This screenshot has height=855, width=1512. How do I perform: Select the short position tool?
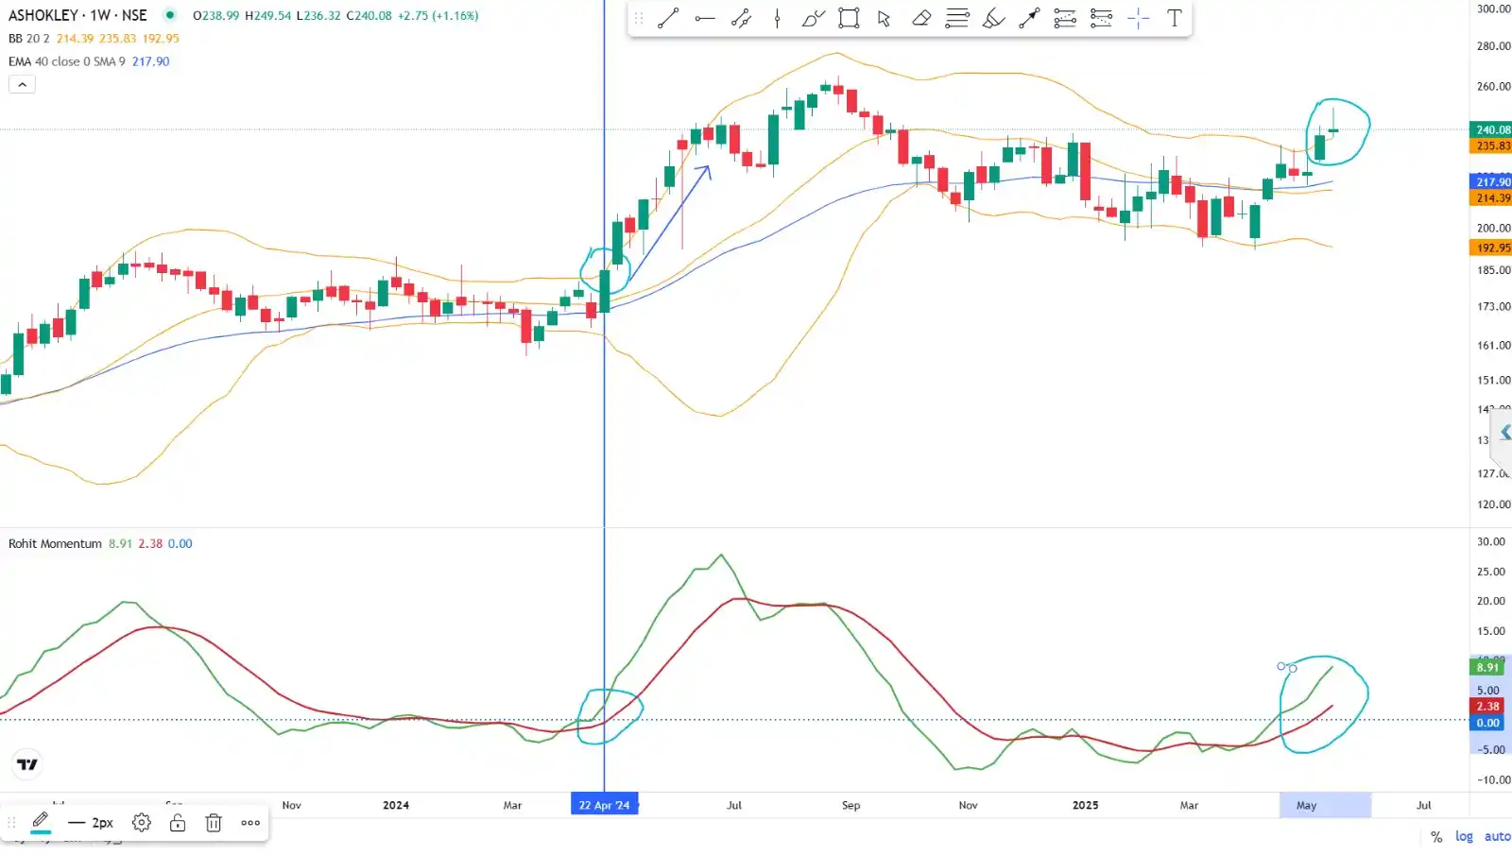(1101, 18)
